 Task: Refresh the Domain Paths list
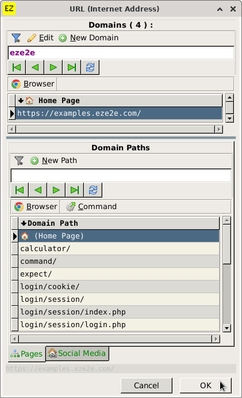pos(93,190)
